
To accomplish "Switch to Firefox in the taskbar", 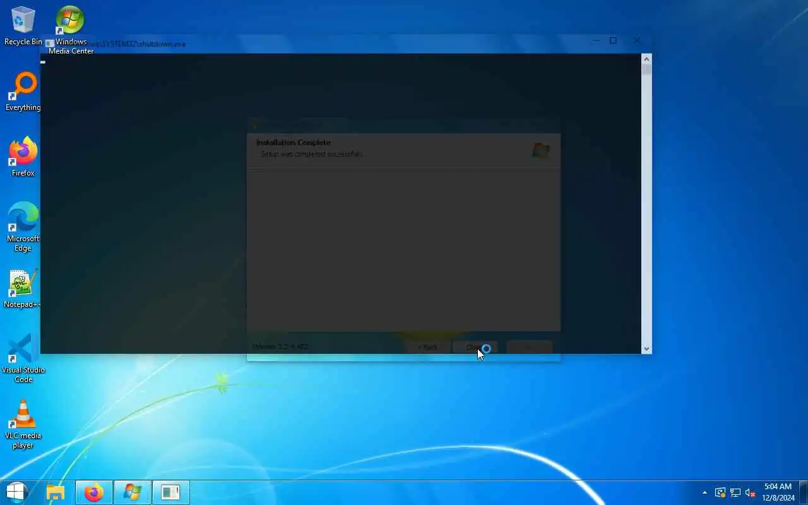I will [x=94, y=492].
